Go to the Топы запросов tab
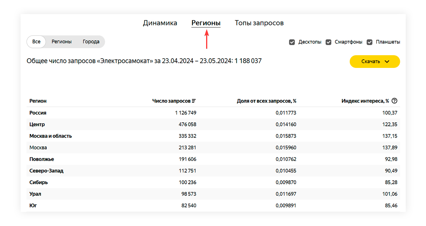The width and height of the screenshot is (426, 226). coord(259,23)
